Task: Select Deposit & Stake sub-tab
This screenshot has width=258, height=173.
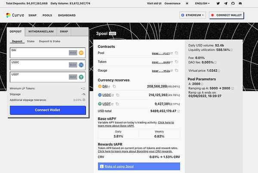Action: click(49, 41)
